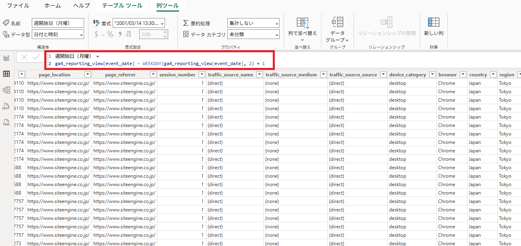Open the traffic_source_source column filter dropdown

pos(383,75)
